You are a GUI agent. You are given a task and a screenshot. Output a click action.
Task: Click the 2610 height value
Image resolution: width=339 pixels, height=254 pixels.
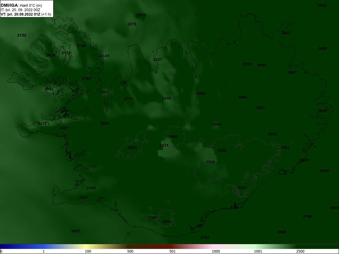[51, 55]
